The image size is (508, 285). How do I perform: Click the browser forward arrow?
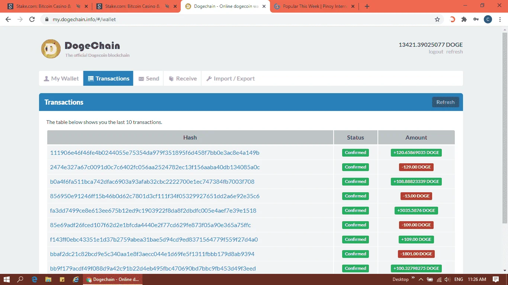[20, 19]
